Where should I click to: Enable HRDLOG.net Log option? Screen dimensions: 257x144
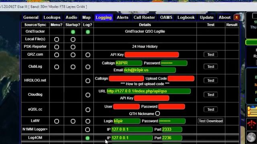[x=88, y=81]
